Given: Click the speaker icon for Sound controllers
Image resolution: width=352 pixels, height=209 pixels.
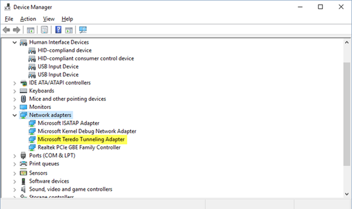Looking at the screenshot, I should coord(23,189).
